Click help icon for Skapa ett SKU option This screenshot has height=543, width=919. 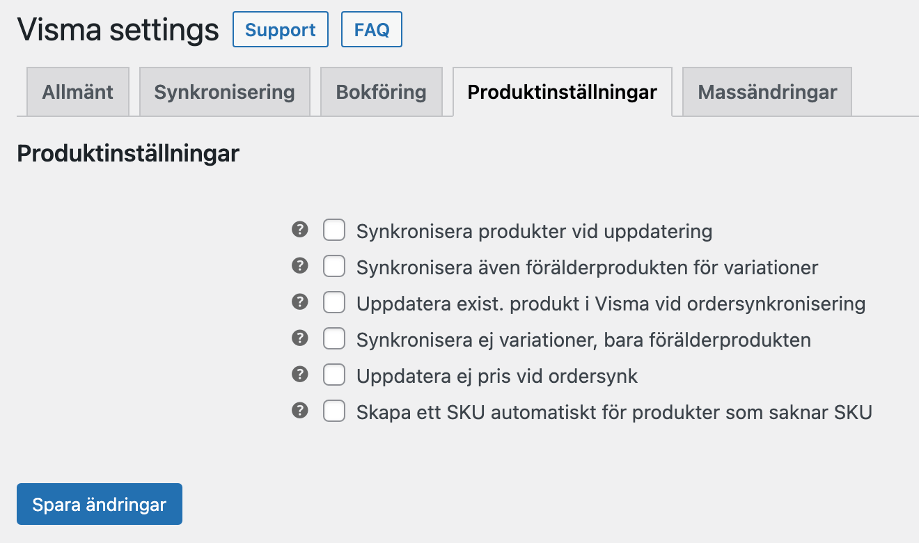(x=299, y=410)
